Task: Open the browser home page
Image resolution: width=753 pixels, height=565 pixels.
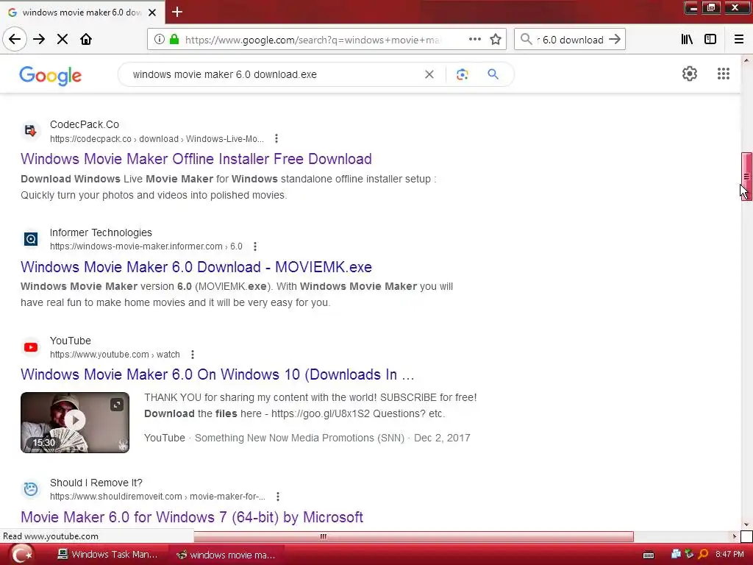Action: (86, 40)
